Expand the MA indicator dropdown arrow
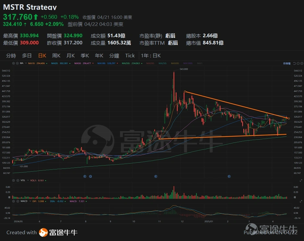 click(x=26, y=63)
